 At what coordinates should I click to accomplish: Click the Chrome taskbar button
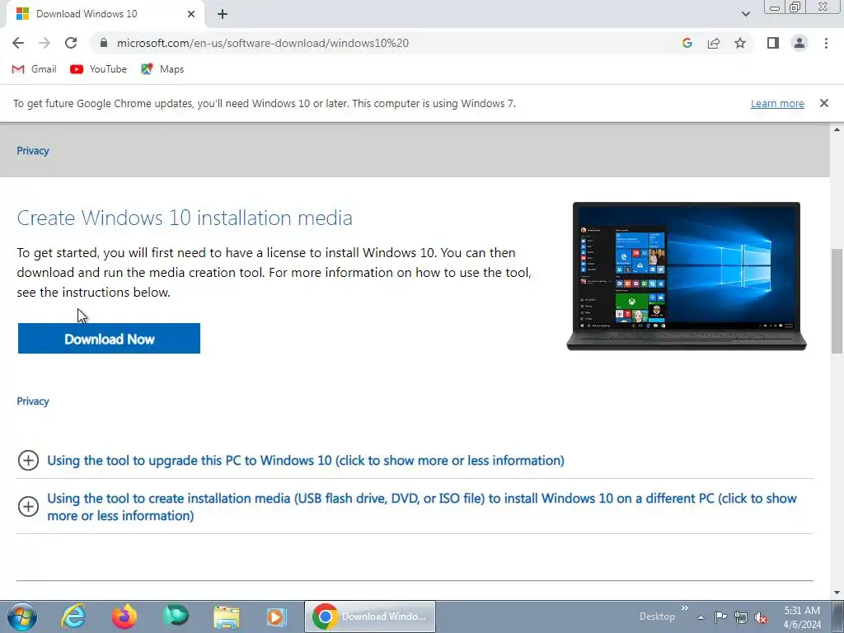pos(370,617)
